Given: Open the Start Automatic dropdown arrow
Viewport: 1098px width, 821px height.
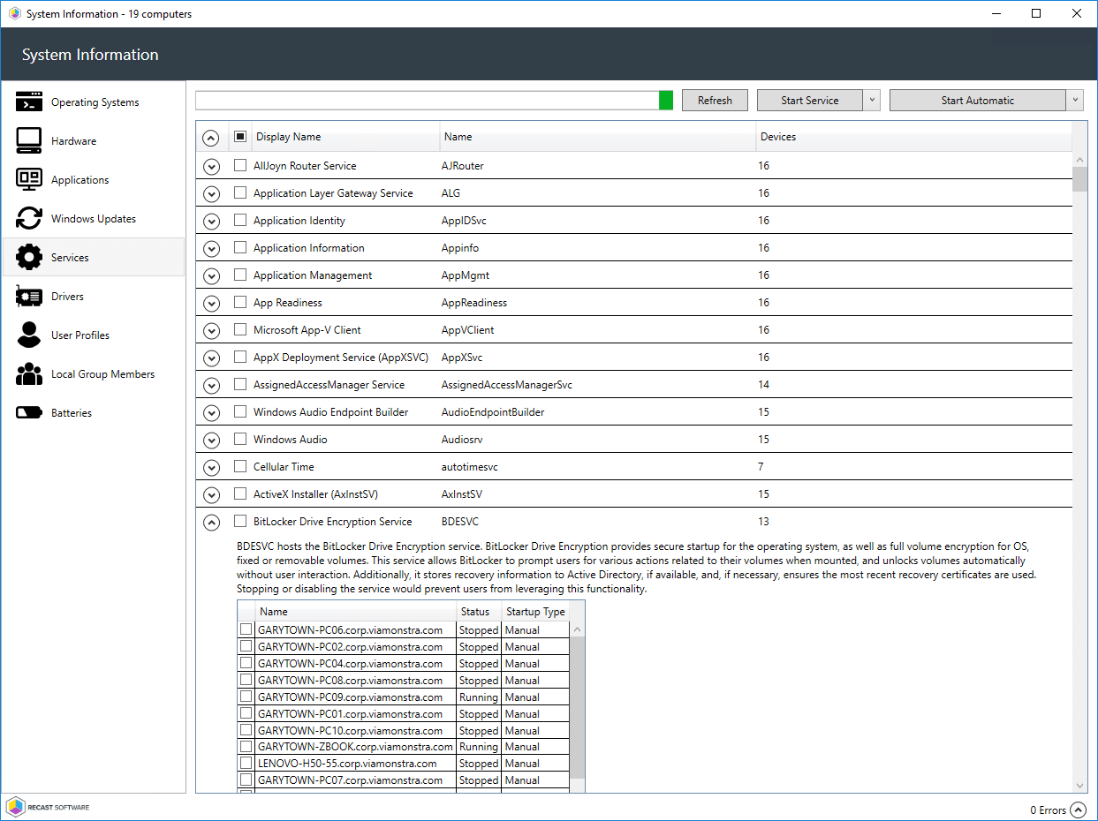Looking at the screenshot, I should click(1075, 101).
